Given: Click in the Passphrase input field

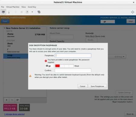Looking at the screenshot, I should (x=73, y=55).
